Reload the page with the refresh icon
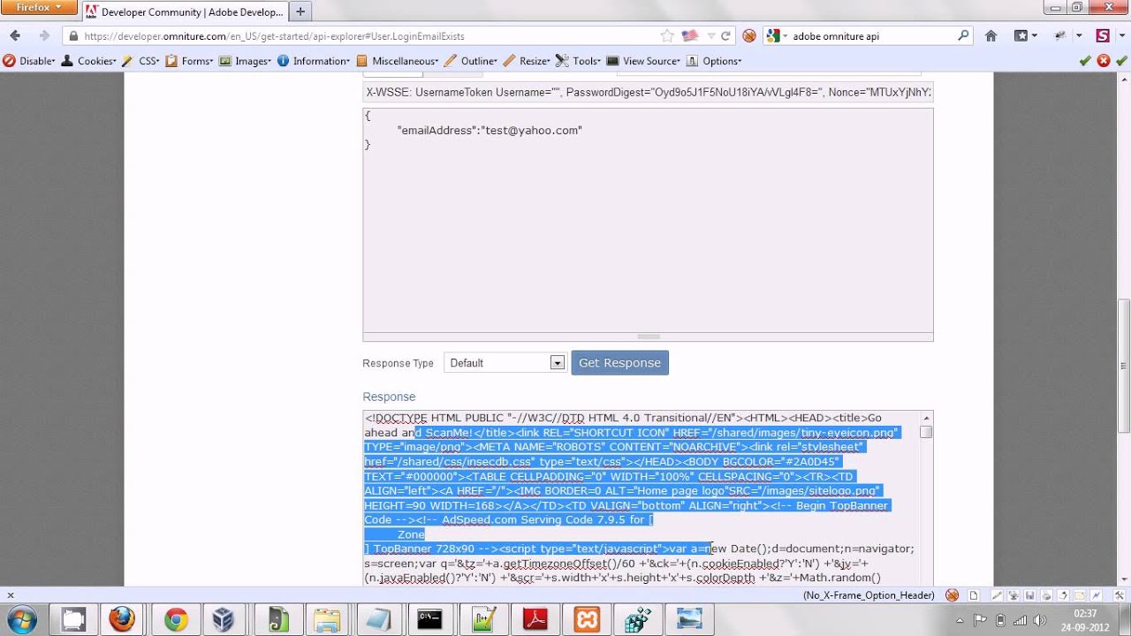 pyautogui.click(x=726, y=36)
